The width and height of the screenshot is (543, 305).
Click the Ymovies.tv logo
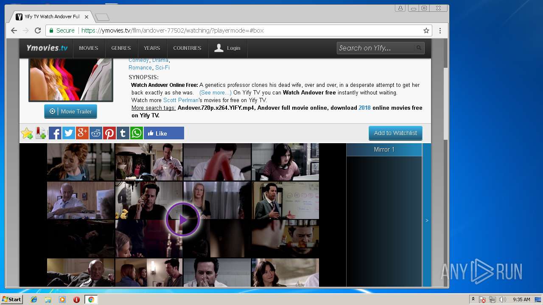pos(47,48)
